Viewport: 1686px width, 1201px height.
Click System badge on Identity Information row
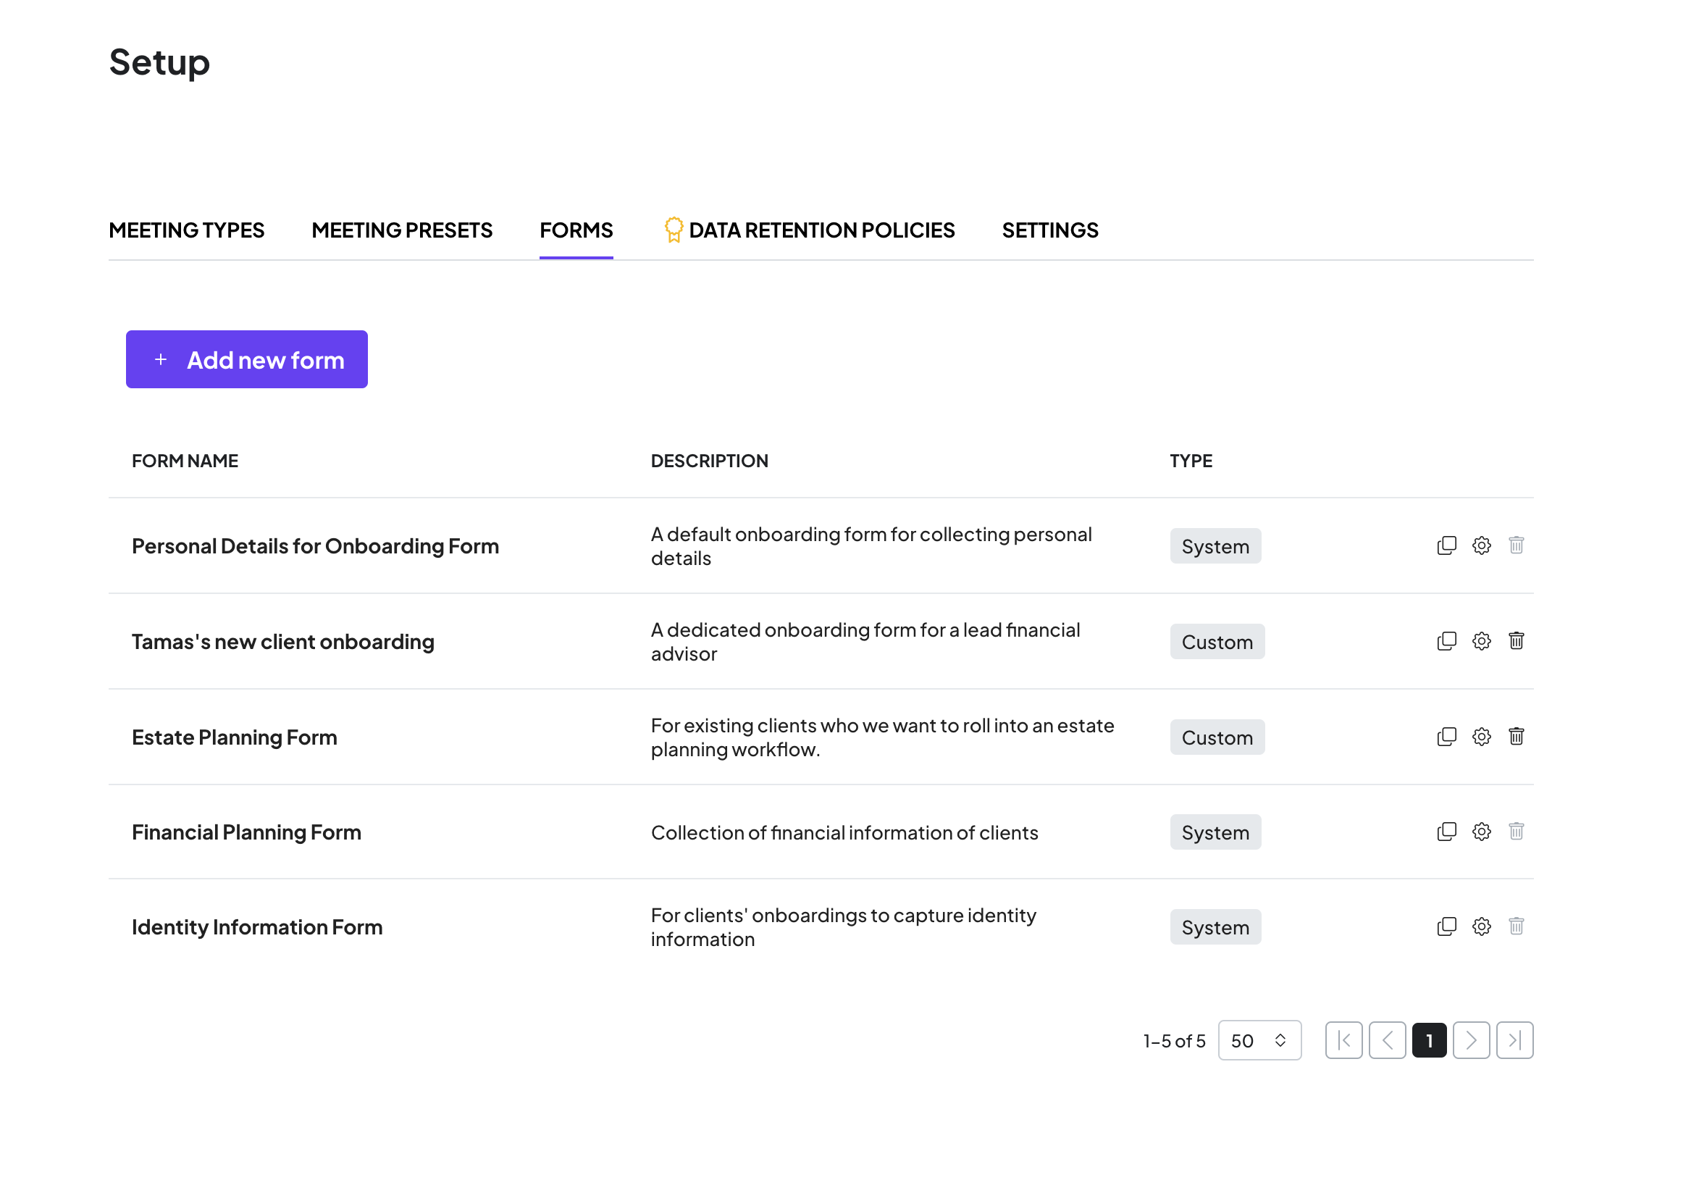pyautogui.click(x=1215, y=926)
